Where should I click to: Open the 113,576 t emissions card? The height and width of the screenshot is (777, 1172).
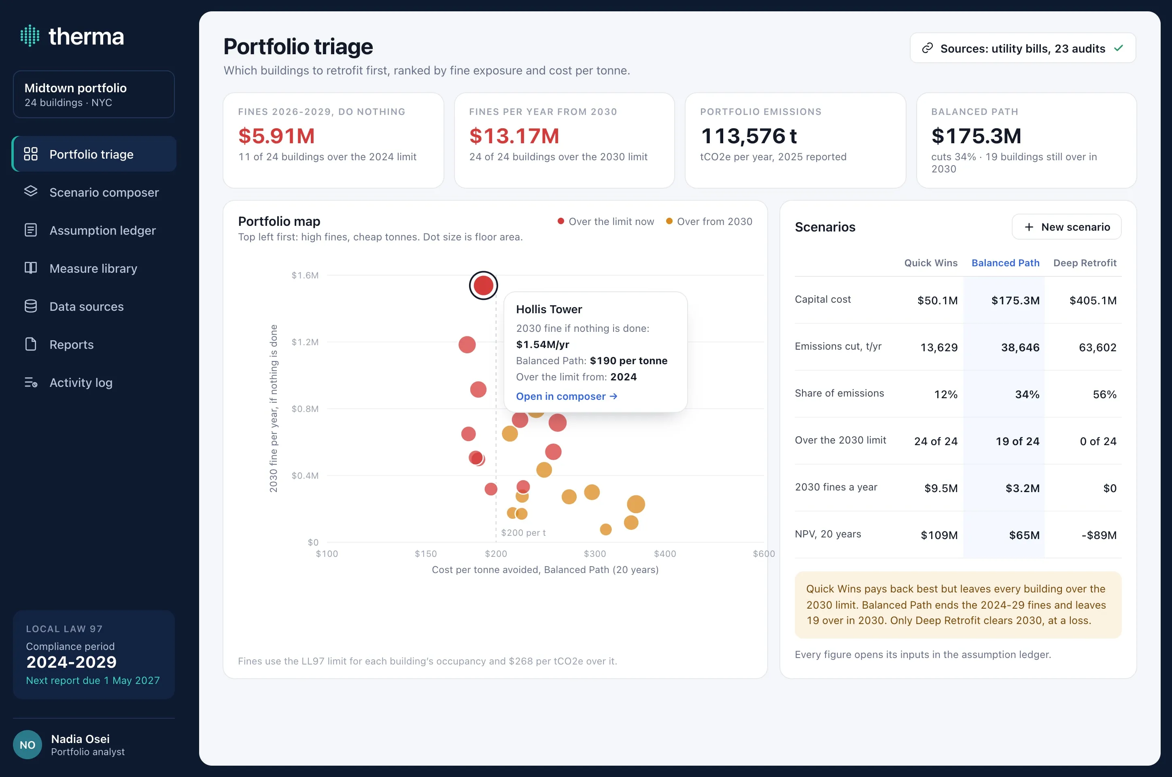click(795, 140)
